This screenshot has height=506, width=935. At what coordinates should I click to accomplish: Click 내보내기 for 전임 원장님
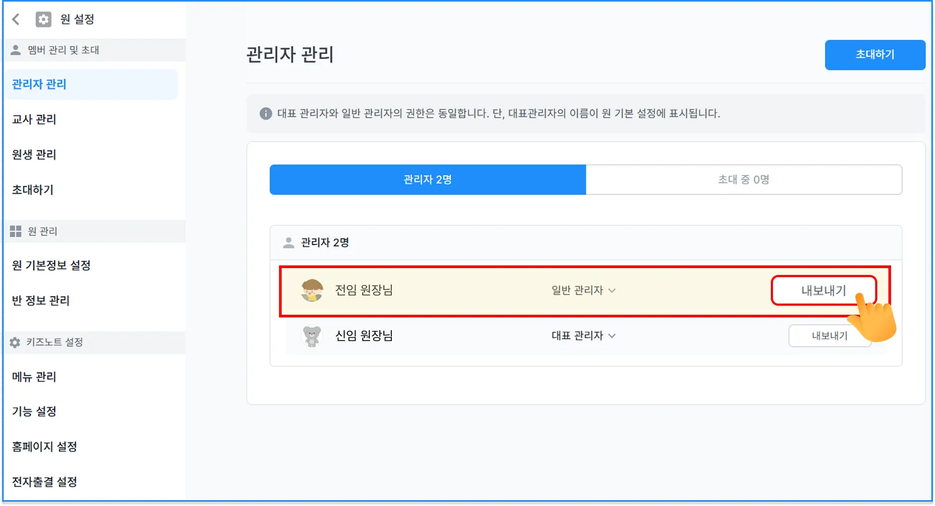point(824,290)
